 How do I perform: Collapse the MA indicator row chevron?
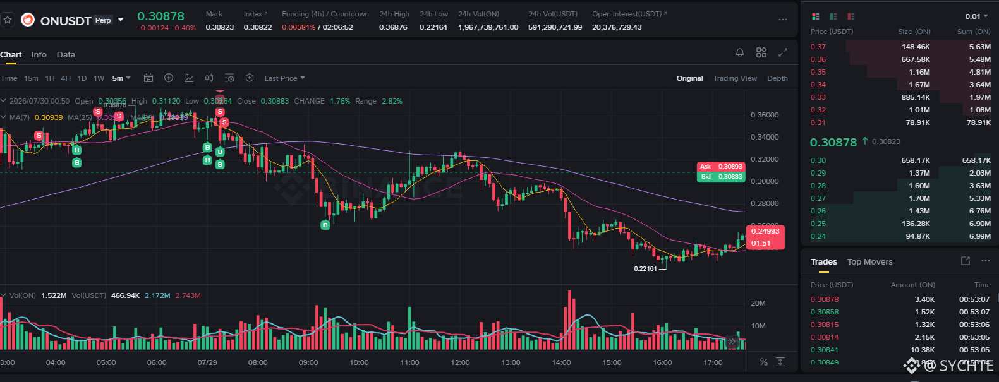4,117
